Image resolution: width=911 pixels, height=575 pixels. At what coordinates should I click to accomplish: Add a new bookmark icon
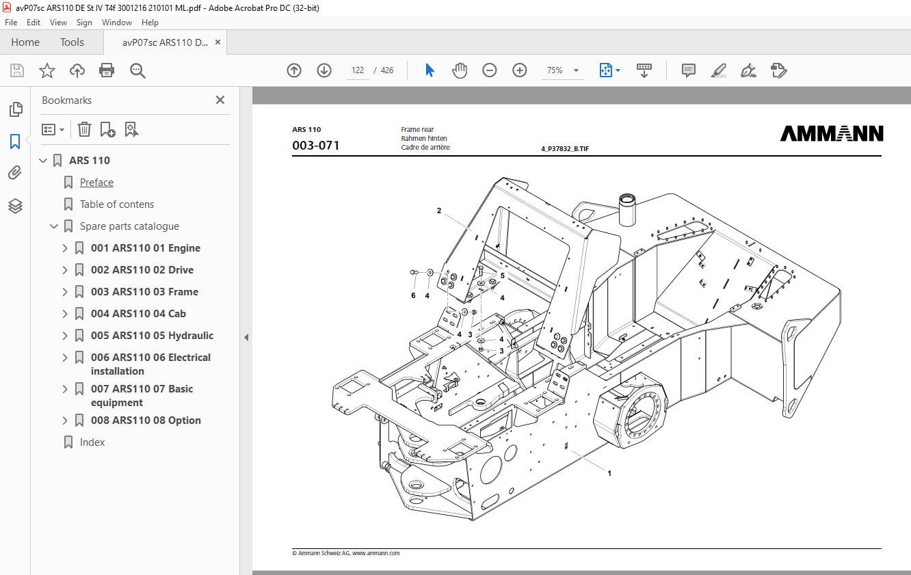point(107,129)
